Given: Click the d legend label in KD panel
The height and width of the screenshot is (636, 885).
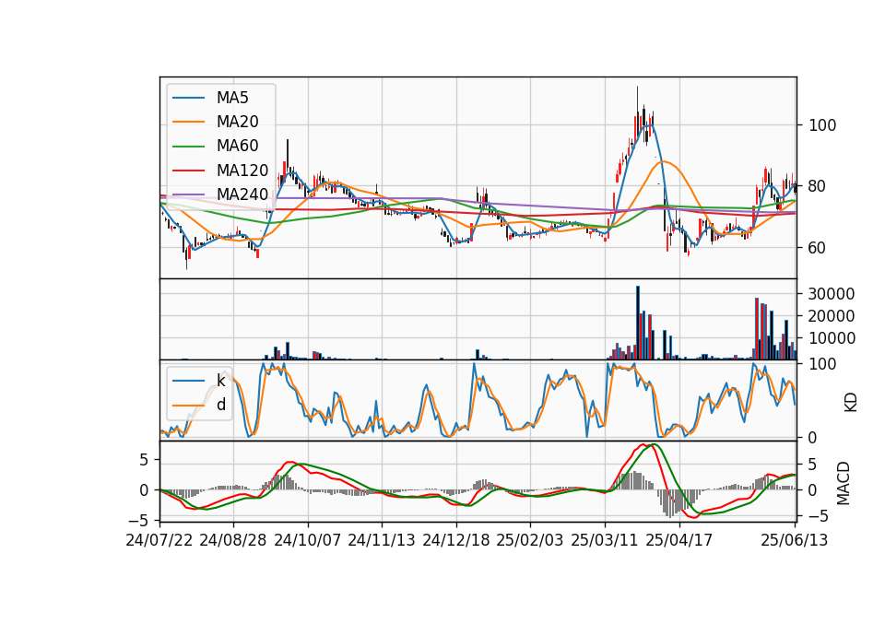Looking at the screenshot, I should coord(221,405).
